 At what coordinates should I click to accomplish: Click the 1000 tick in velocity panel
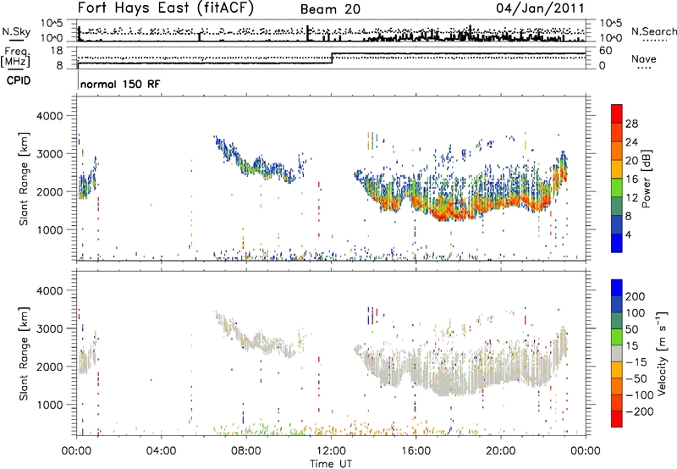click(49, 405)
